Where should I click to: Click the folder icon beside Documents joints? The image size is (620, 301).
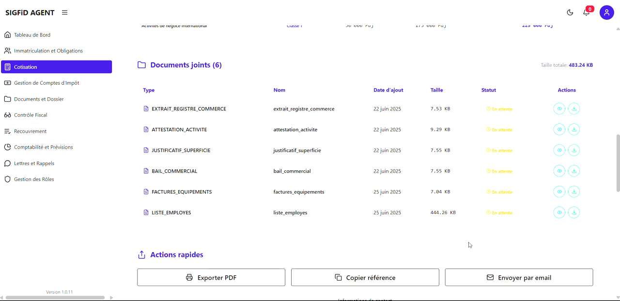[x=141, y=64]
